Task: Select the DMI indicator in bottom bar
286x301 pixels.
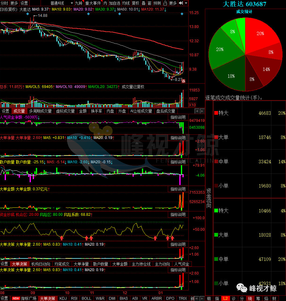Action: (112, 299)
